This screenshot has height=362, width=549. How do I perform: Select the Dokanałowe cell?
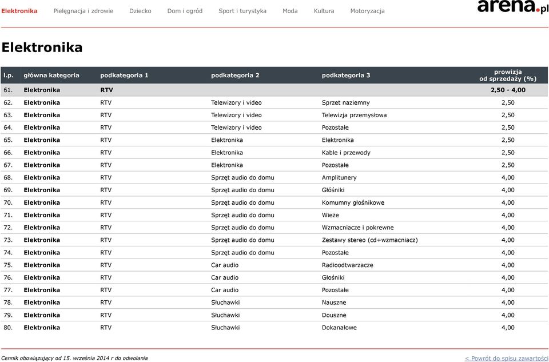pos(339,328)
